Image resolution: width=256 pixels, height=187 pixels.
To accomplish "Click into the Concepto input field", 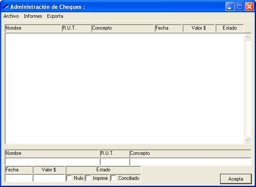I will click(x=190, y=161).
